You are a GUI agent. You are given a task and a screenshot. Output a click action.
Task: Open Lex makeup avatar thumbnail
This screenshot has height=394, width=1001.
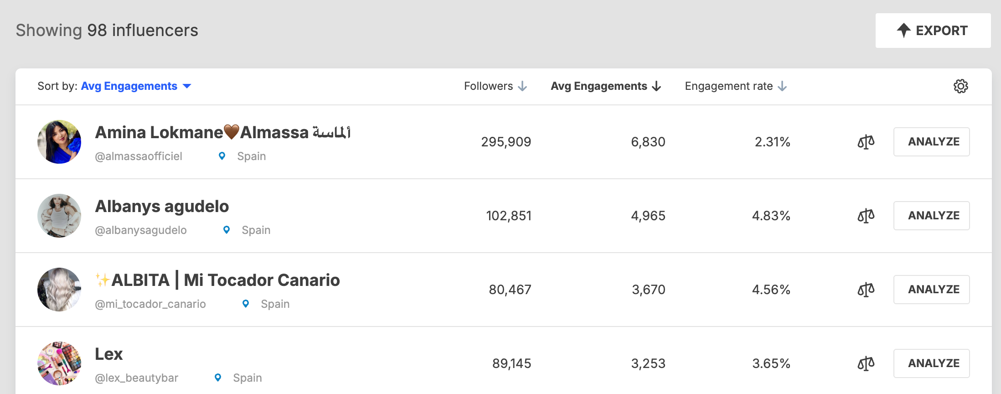pyautogui.click(x=59, y=363)
